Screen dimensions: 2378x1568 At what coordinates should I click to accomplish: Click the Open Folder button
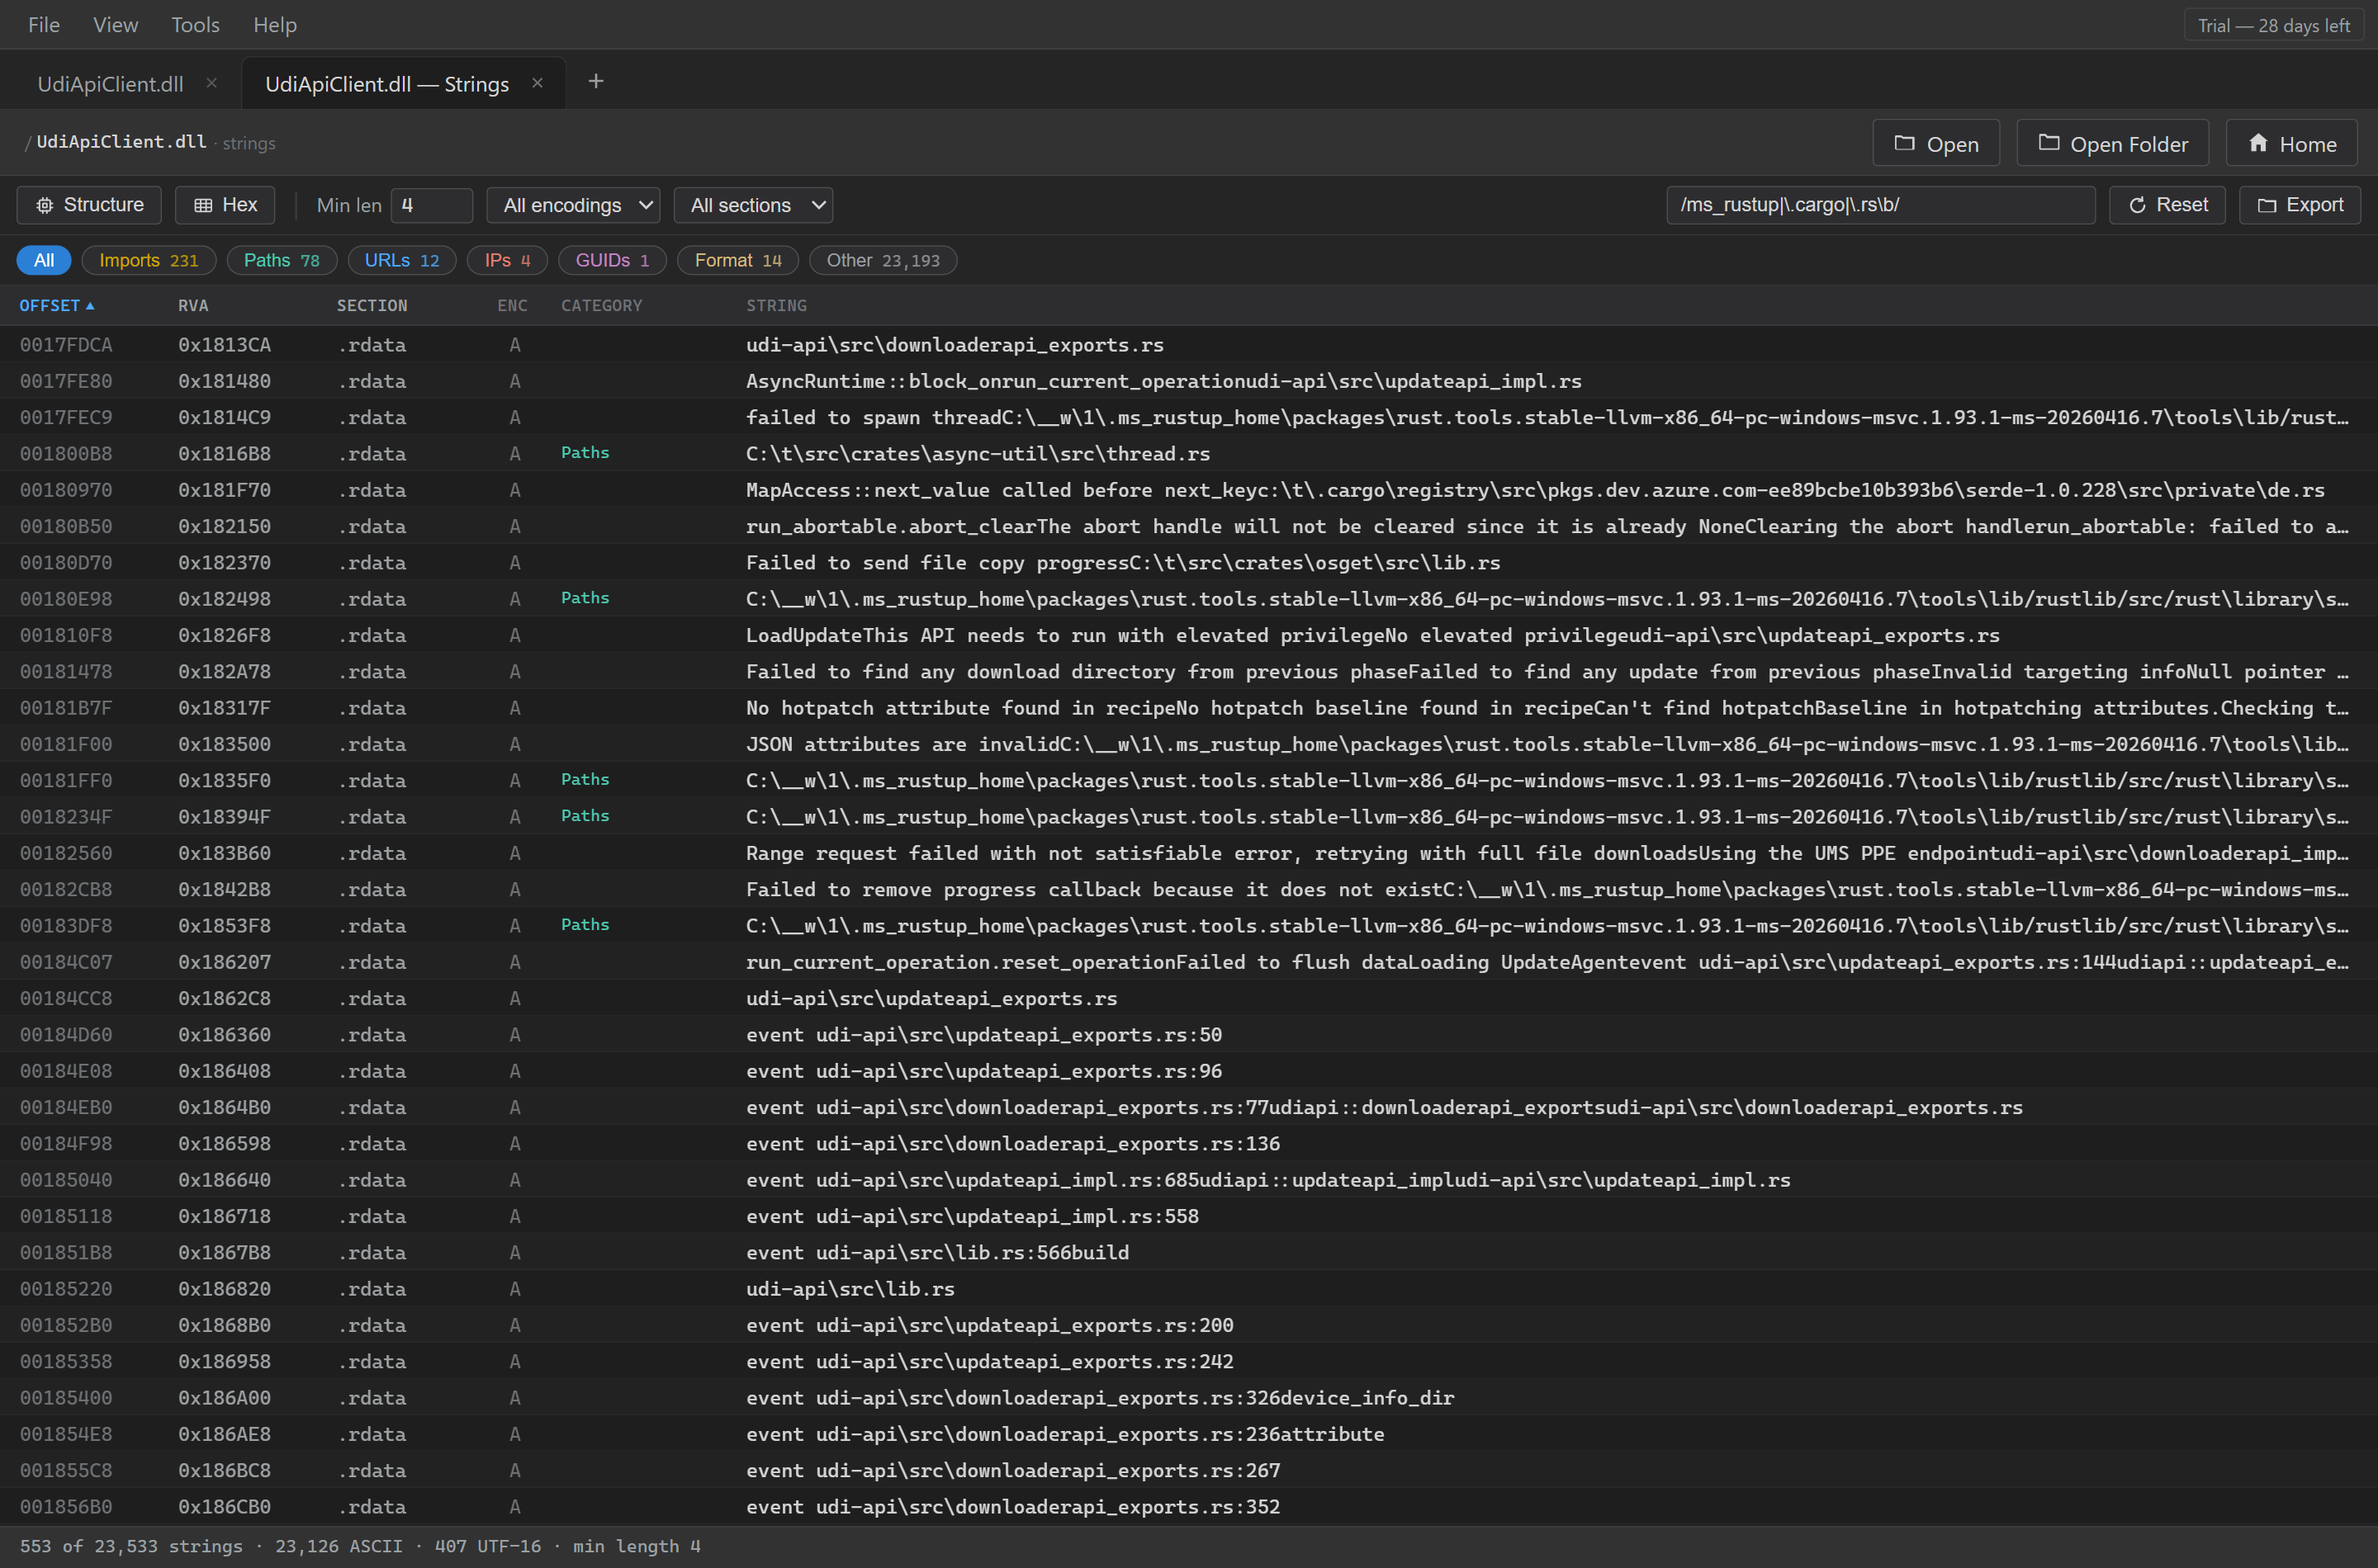2113,143
